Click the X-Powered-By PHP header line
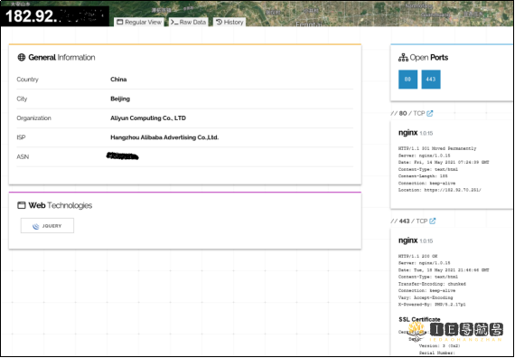 click(432, 305)
